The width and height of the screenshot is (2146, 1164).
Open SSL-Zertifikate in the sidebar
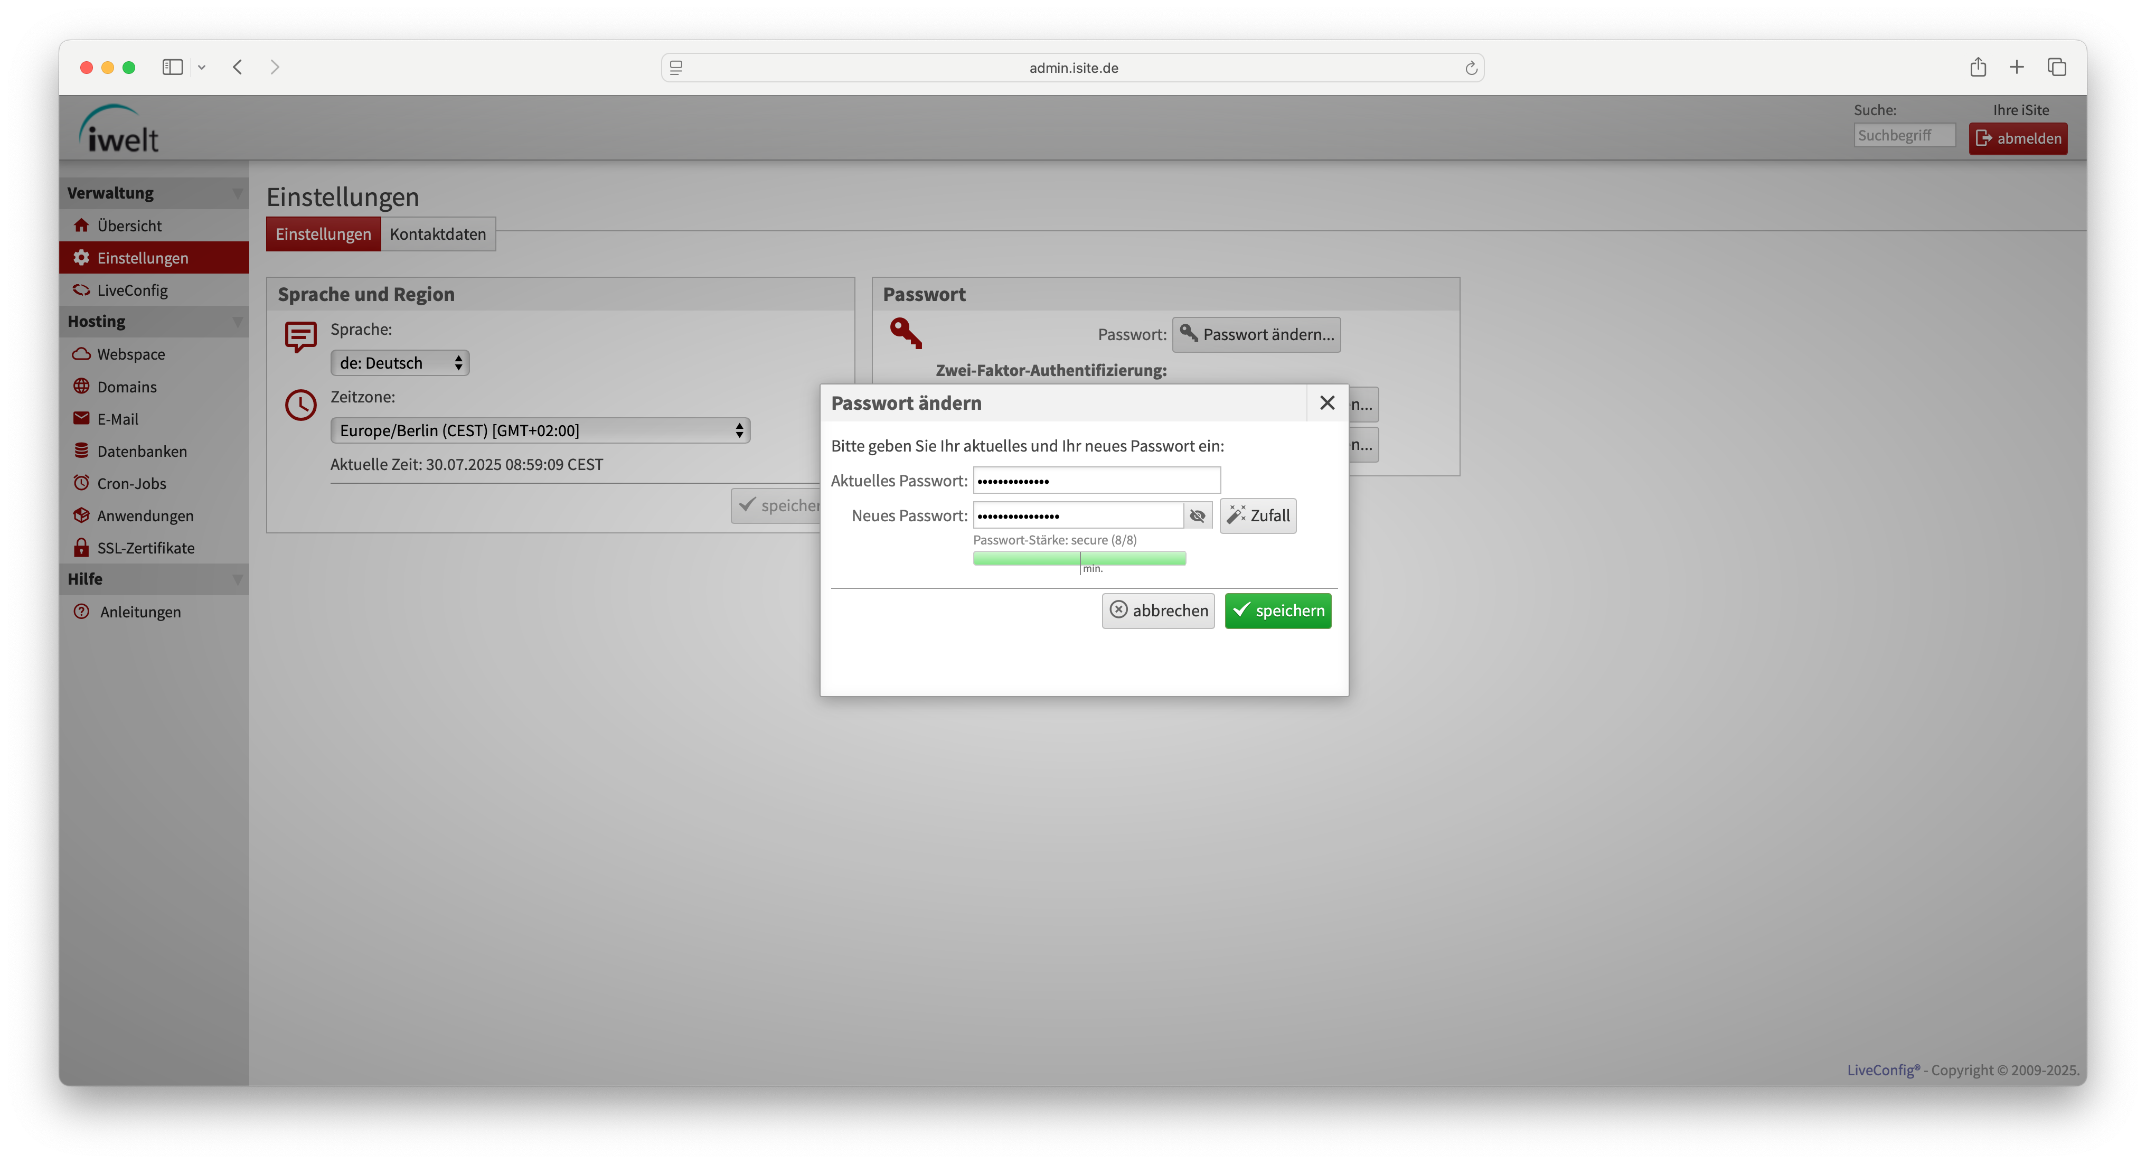click(154, 548)
